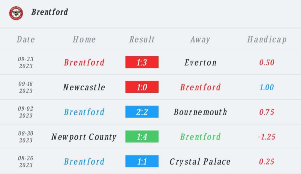Click the Brentford club crest icon
The width and height of the screenshot is (301, 174).
point(16,13)
